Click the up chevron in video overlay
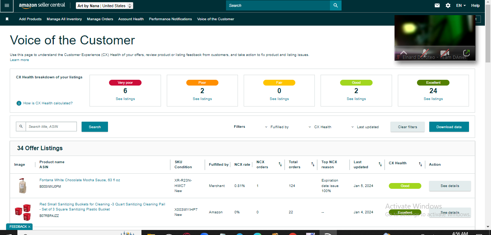The width and height of the screenshot is (491, 235). (404, 53)
